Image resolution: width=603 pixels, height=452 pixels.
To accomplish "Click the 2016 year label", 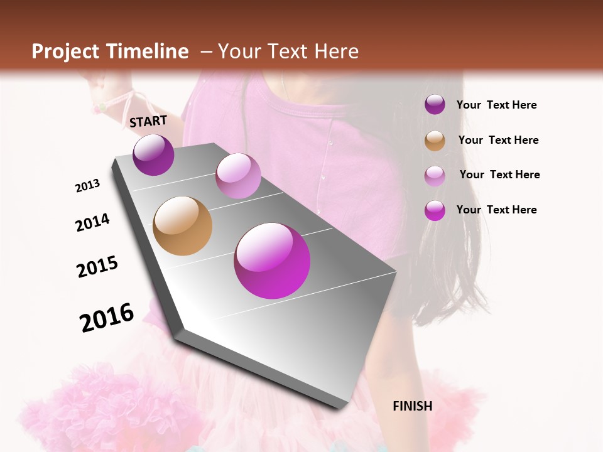I will click(x=106, y=317).
